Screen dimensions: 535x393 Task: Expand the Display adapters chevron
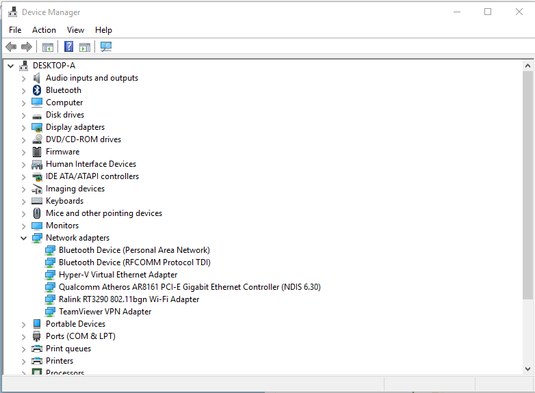[23, 128]
